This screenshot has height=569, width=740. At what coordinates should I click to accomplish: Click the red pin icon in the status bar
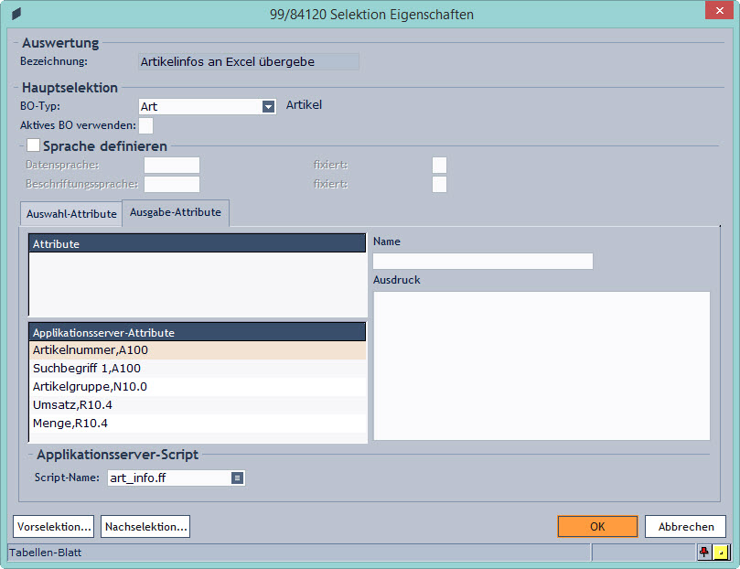tap(704, 553)
